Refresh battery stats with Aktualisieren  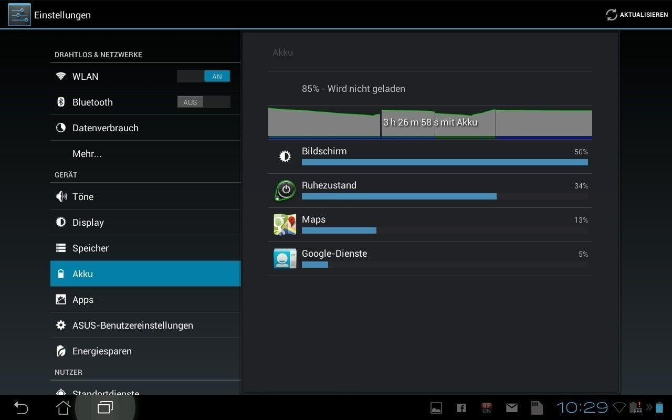[636, 15]
